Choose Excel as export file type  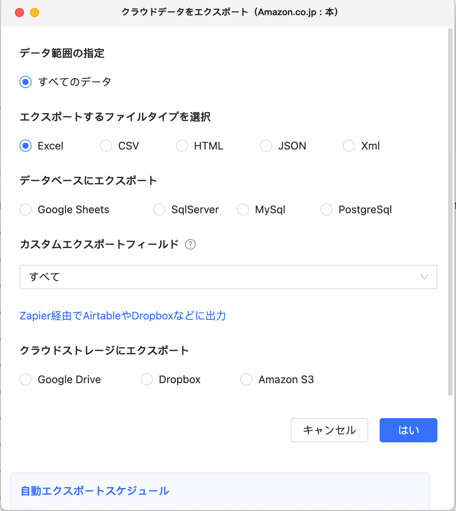coord(25,146)
